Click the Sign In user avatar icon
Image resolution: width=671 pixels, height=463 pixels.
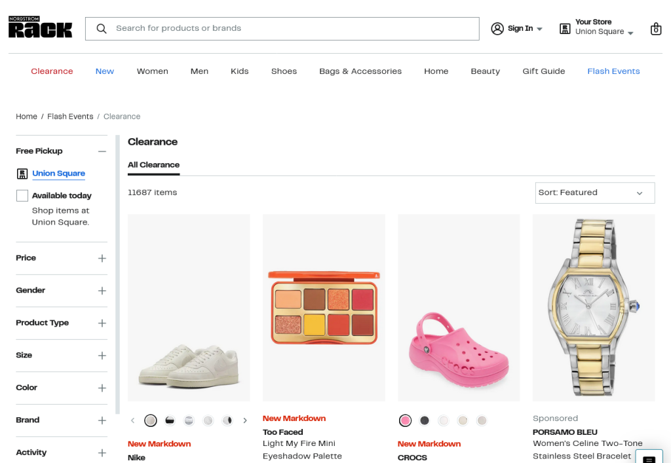coord(497,29)
